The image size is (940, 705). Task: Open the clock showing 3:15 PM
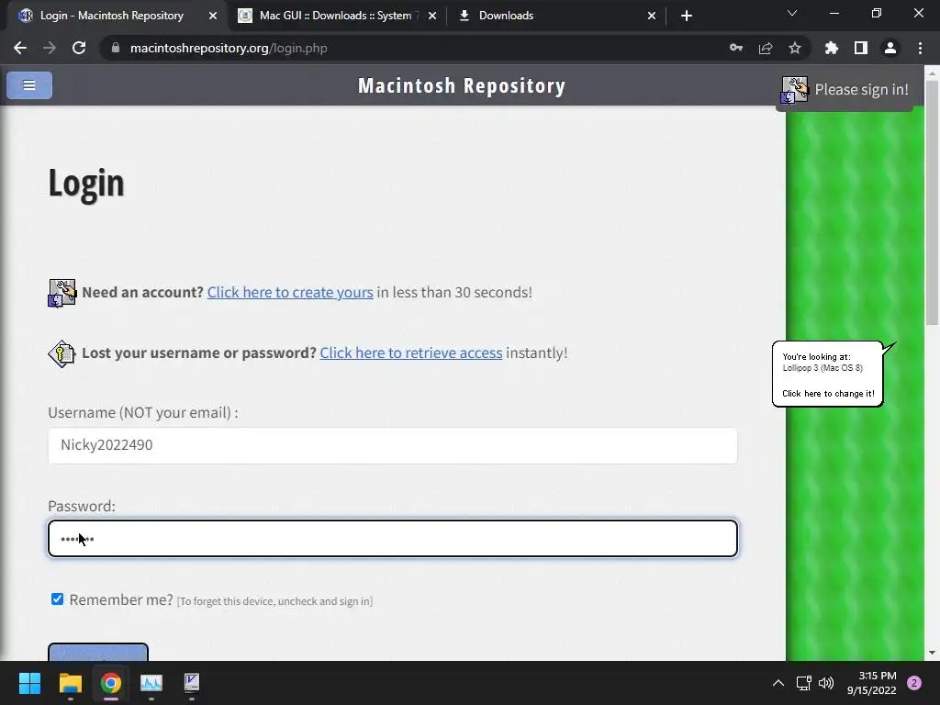tap(871, 683)
